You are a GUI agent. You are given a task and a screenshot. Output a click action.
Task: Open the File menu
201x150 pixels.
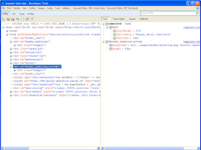(x=4, y=8)
